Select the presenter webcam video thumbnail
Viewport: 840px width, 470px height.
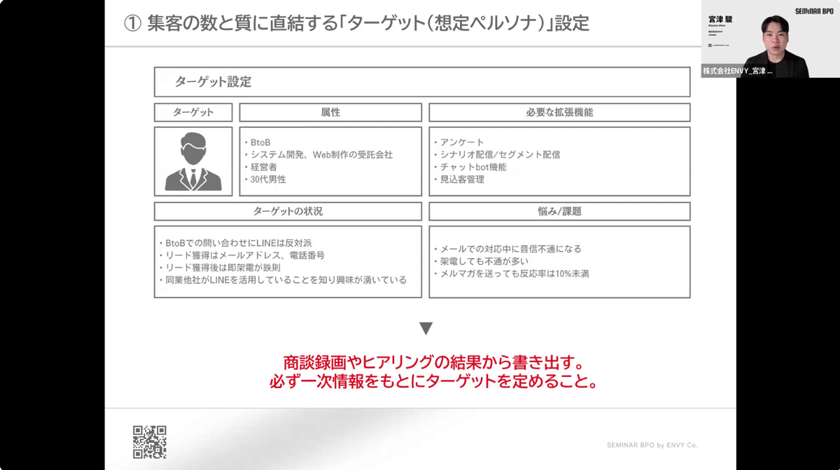click(770, 38)
